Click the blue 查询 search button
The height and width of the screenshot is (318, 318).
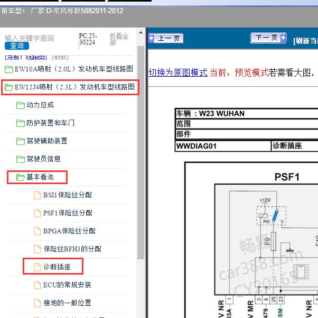(17, 46)
